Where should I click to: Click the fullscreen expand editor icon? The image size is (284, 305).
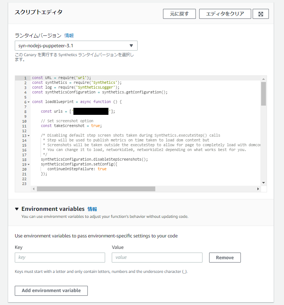(x=261, y=14)
